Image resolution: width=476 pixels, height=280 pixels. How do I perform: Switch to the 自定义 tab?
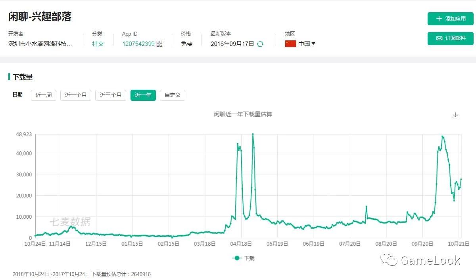172,95
